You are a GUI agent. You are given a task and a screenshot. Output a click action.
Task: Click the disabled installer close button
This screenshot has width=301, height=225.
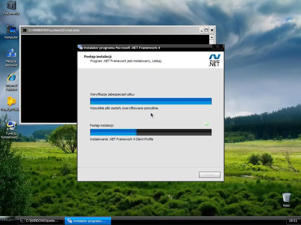[218, 47]
